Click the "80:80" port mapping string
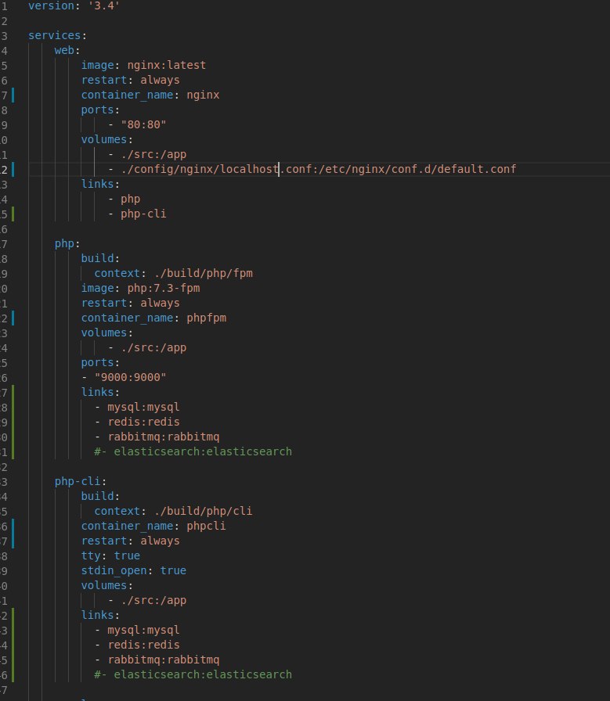Image resolution: width=610 pixels, height=701 pixels. (x=143, y=124)
